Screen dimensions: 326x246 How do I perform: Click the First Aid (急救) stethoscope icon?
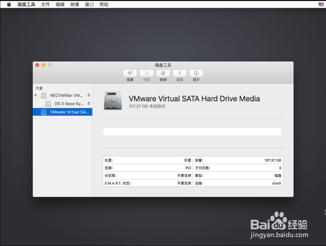[x=130, y=73]
